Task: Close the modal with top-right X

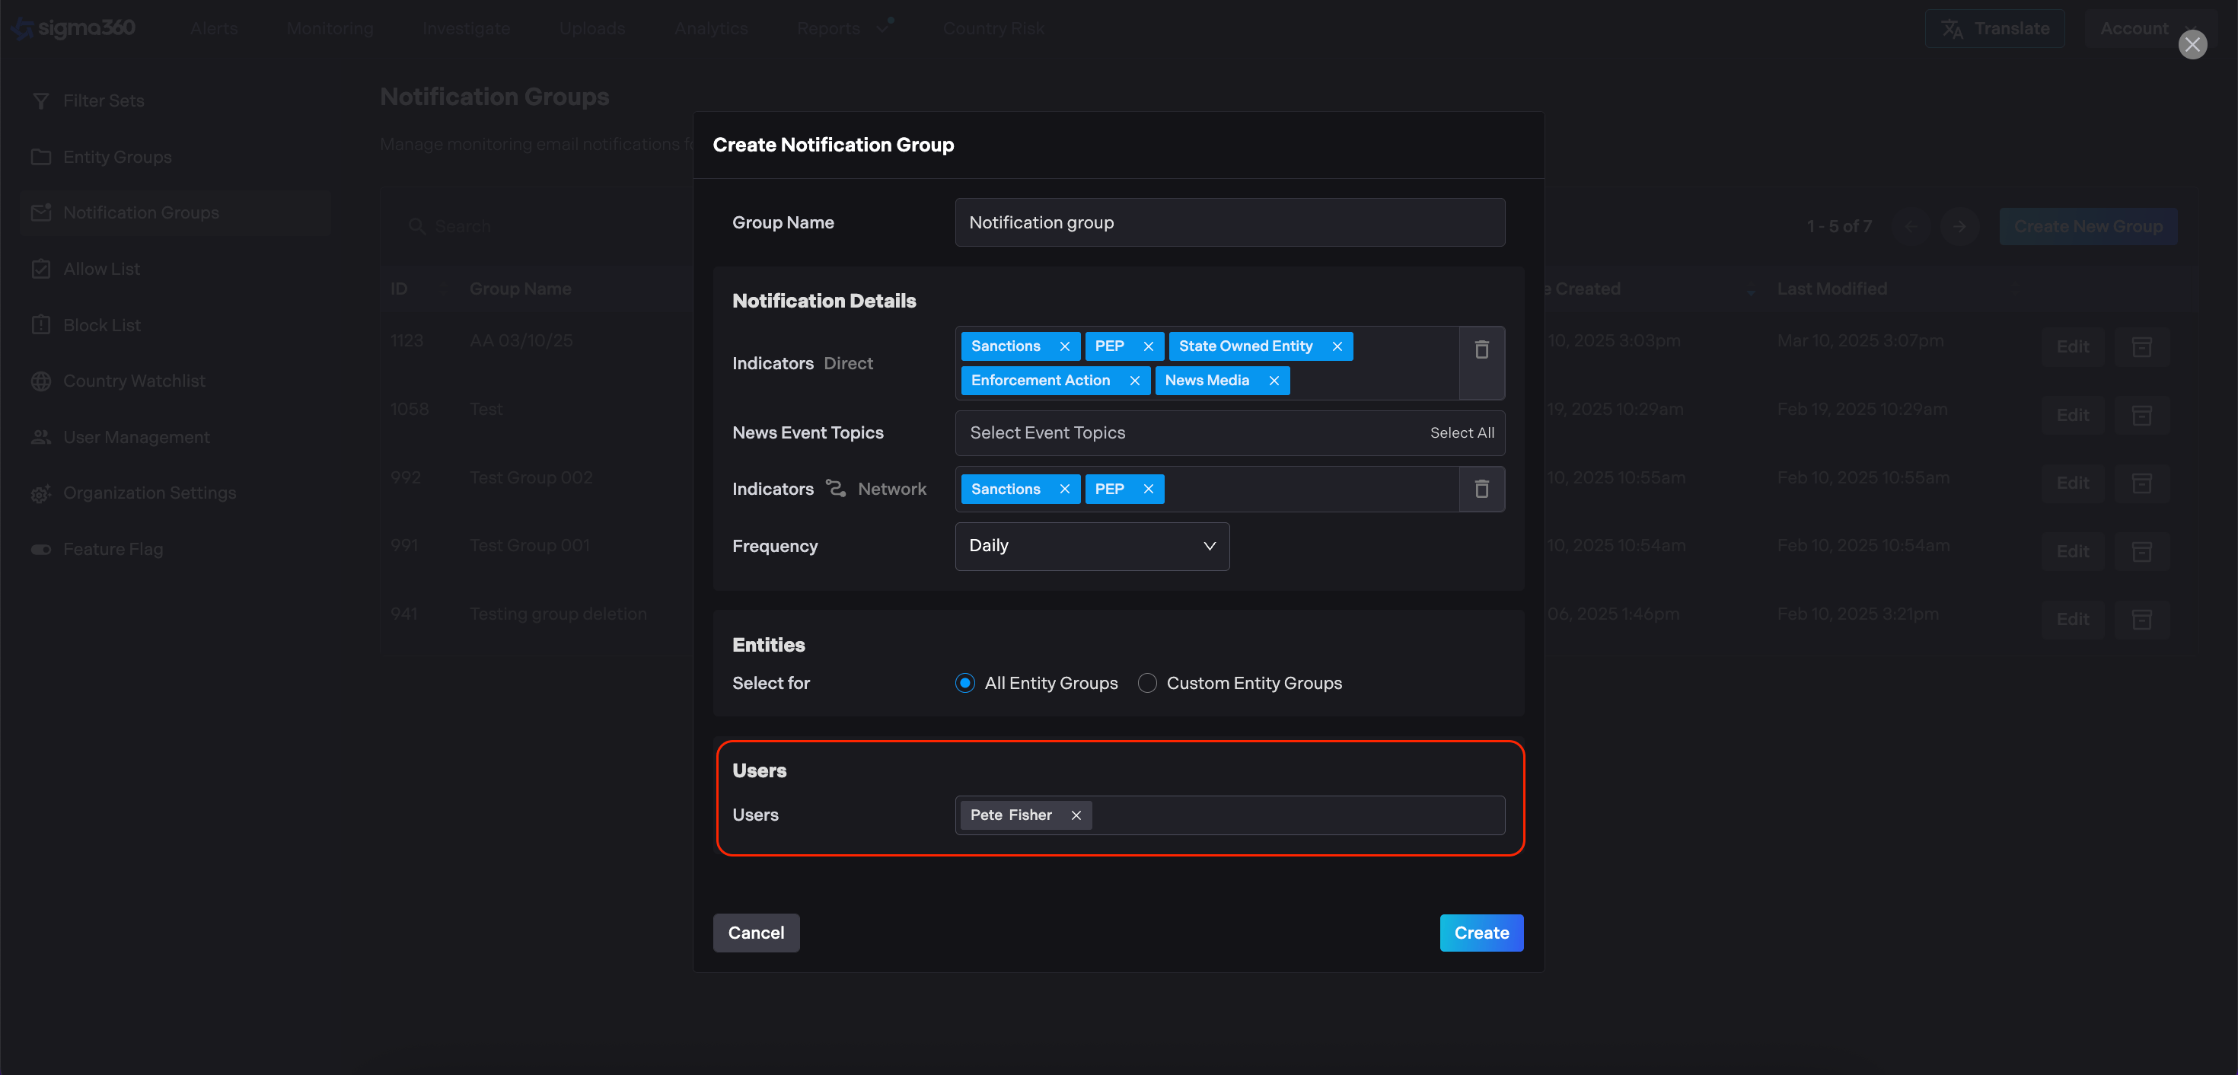Action: (2192, 44)
